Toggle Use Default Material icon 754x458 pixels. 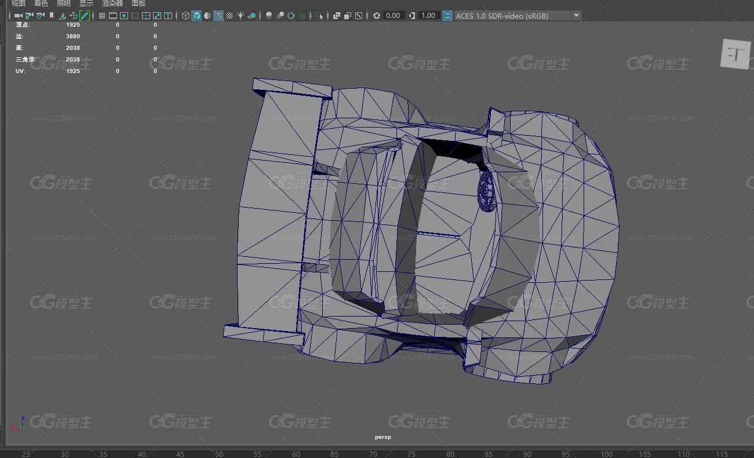[207, 16]
